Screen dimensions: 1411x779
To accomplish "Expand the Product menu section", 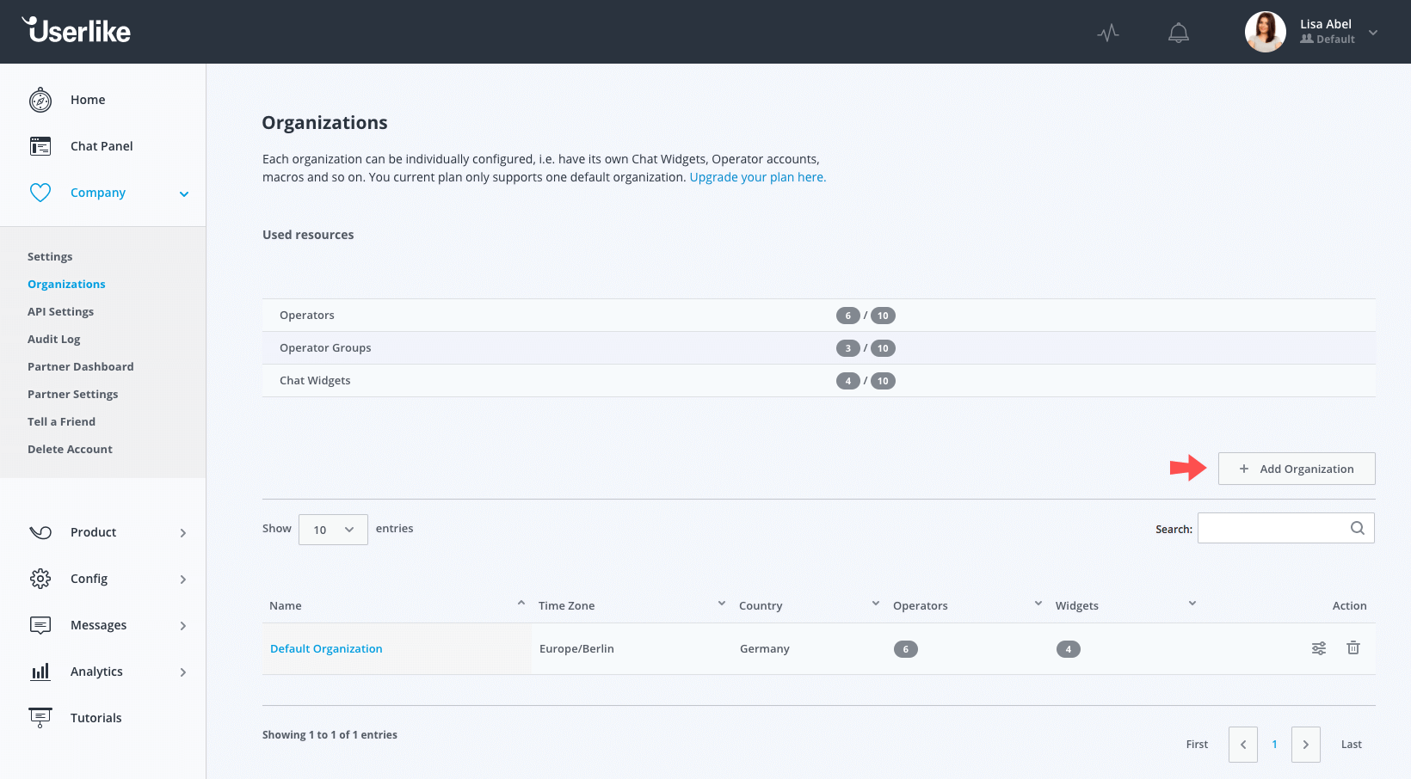I will [x=183, y=533].
